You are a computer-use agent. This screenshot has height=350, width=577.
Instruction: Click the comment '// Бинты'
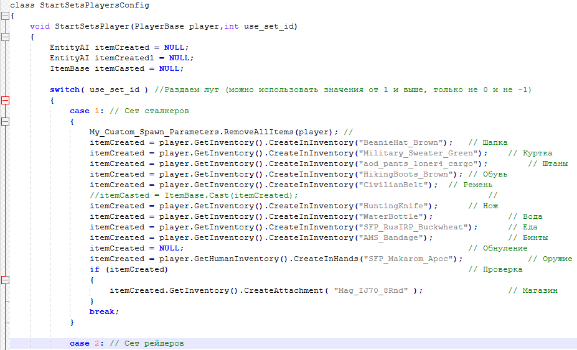tap(528, 238)
